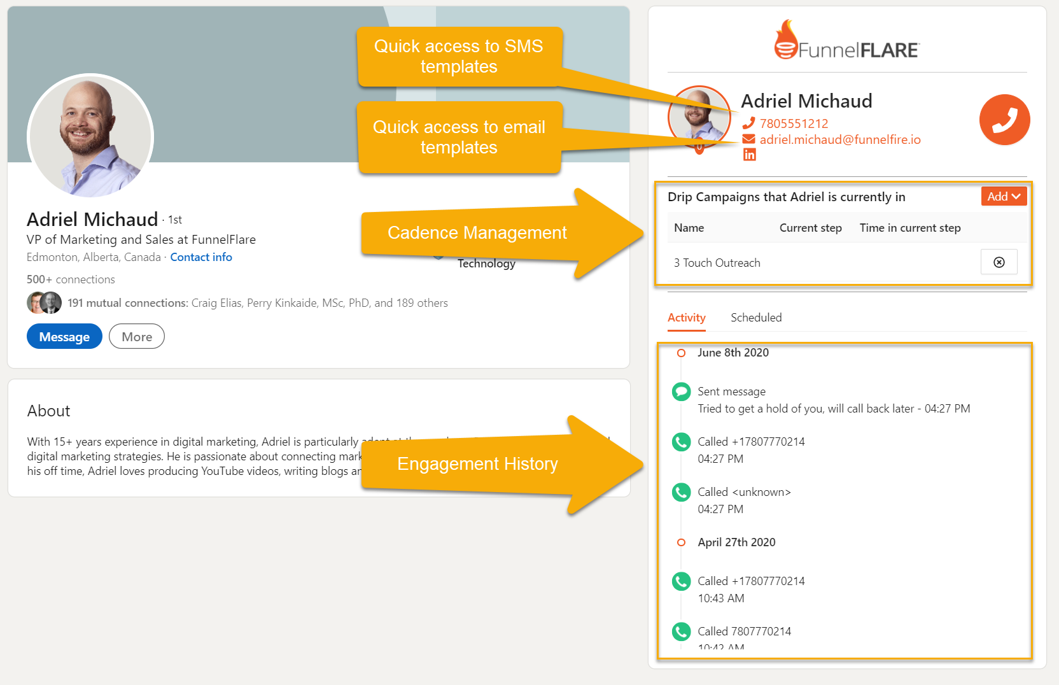The height and width of the screenshot is (685, 1059).
Task: Click call icon for Called <unknown> entry
Action: [681, 492]
